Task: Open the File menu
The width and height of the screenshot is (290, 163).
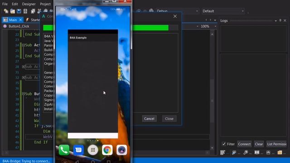Action: (5, 4)
